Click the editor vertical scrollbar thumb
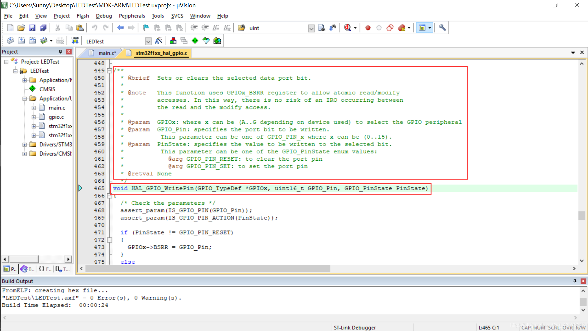 [582, 215]
